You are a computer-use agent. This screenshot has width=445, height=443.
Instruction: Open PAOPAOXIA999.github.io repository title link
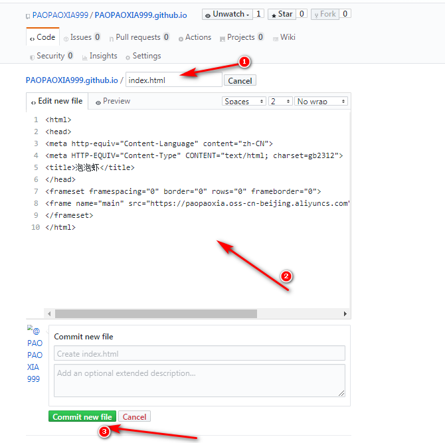(x=141, y=15)
